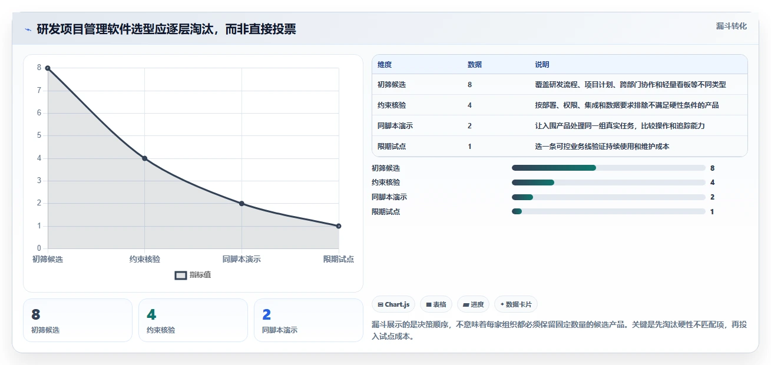Click the y-axis tick label 3
This screenshot has height=365, width=771.
39,181
